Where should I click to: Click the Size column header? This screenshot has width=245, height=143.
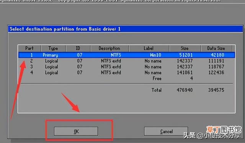point(185,48)
